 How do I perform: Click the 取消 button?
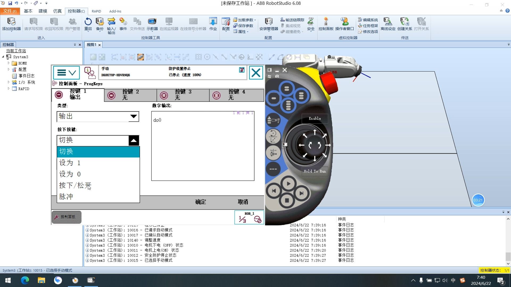[x=243, y=202]
